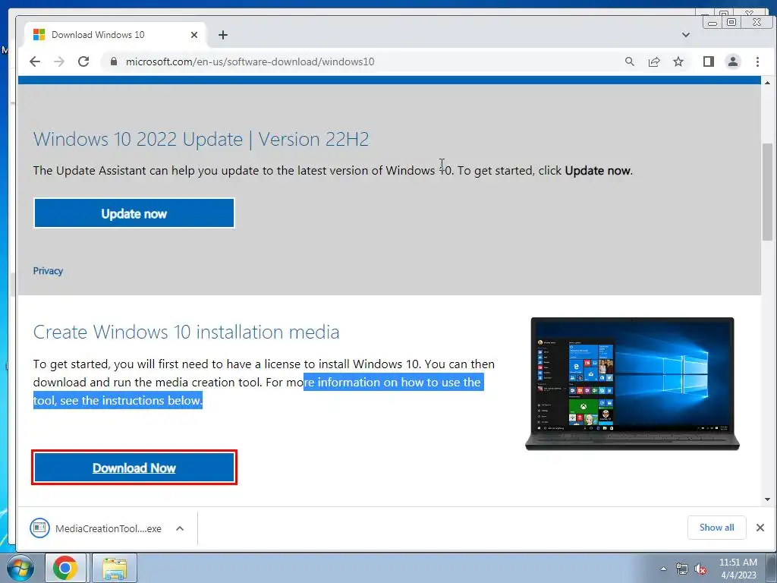777x583 pixels.
Task: Toggle the Chrome side panel
Action: [x=709, y=61]
